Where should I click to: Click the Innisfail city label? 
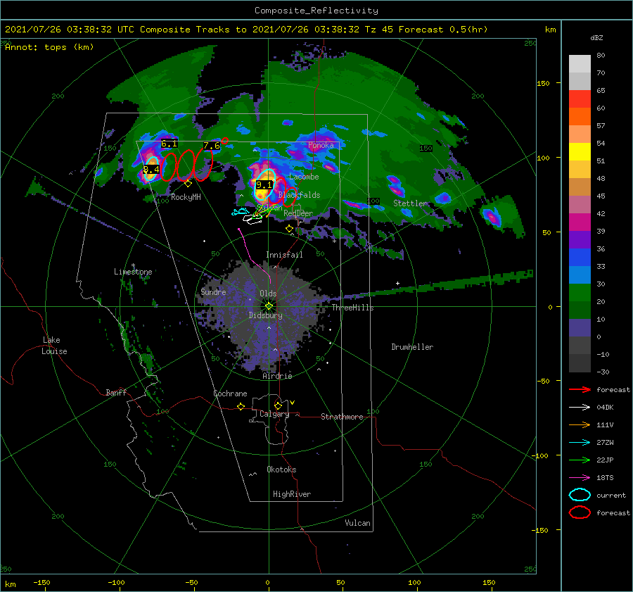pyautogui.click(x=284, y=255)
